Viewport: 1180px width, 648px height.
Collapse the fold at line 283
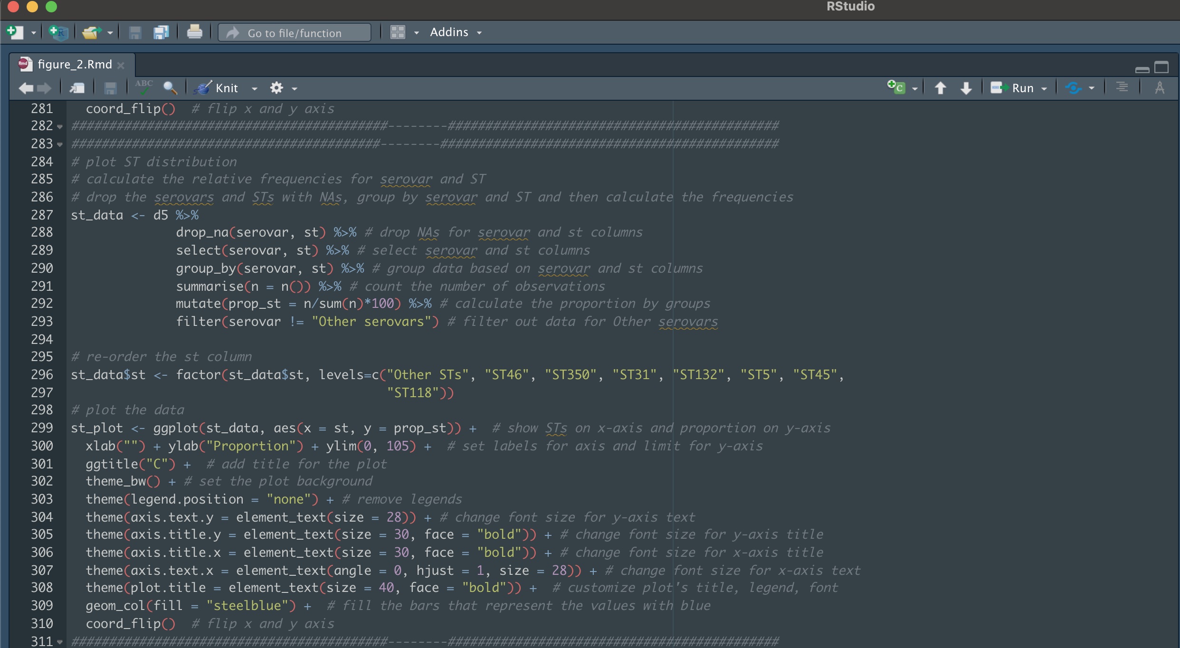coord(60,144)
